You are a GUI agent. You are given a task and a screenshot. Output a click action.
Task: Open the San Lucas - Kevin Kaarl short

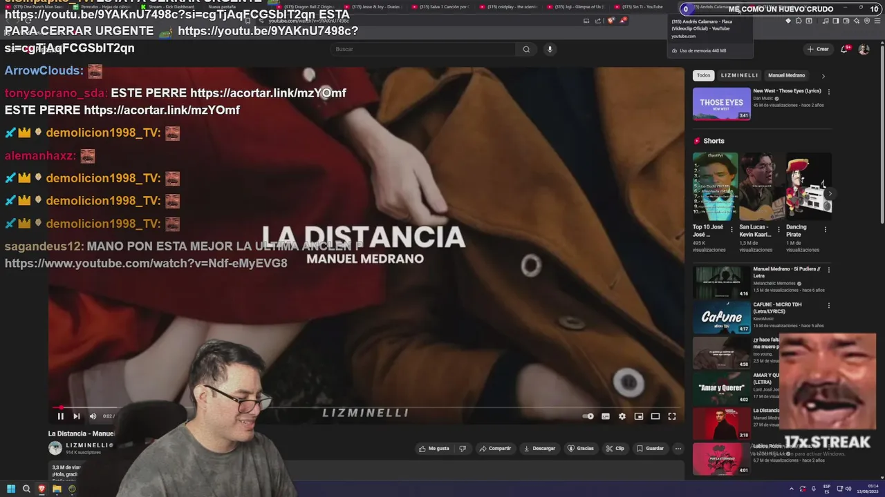(761, 186)
